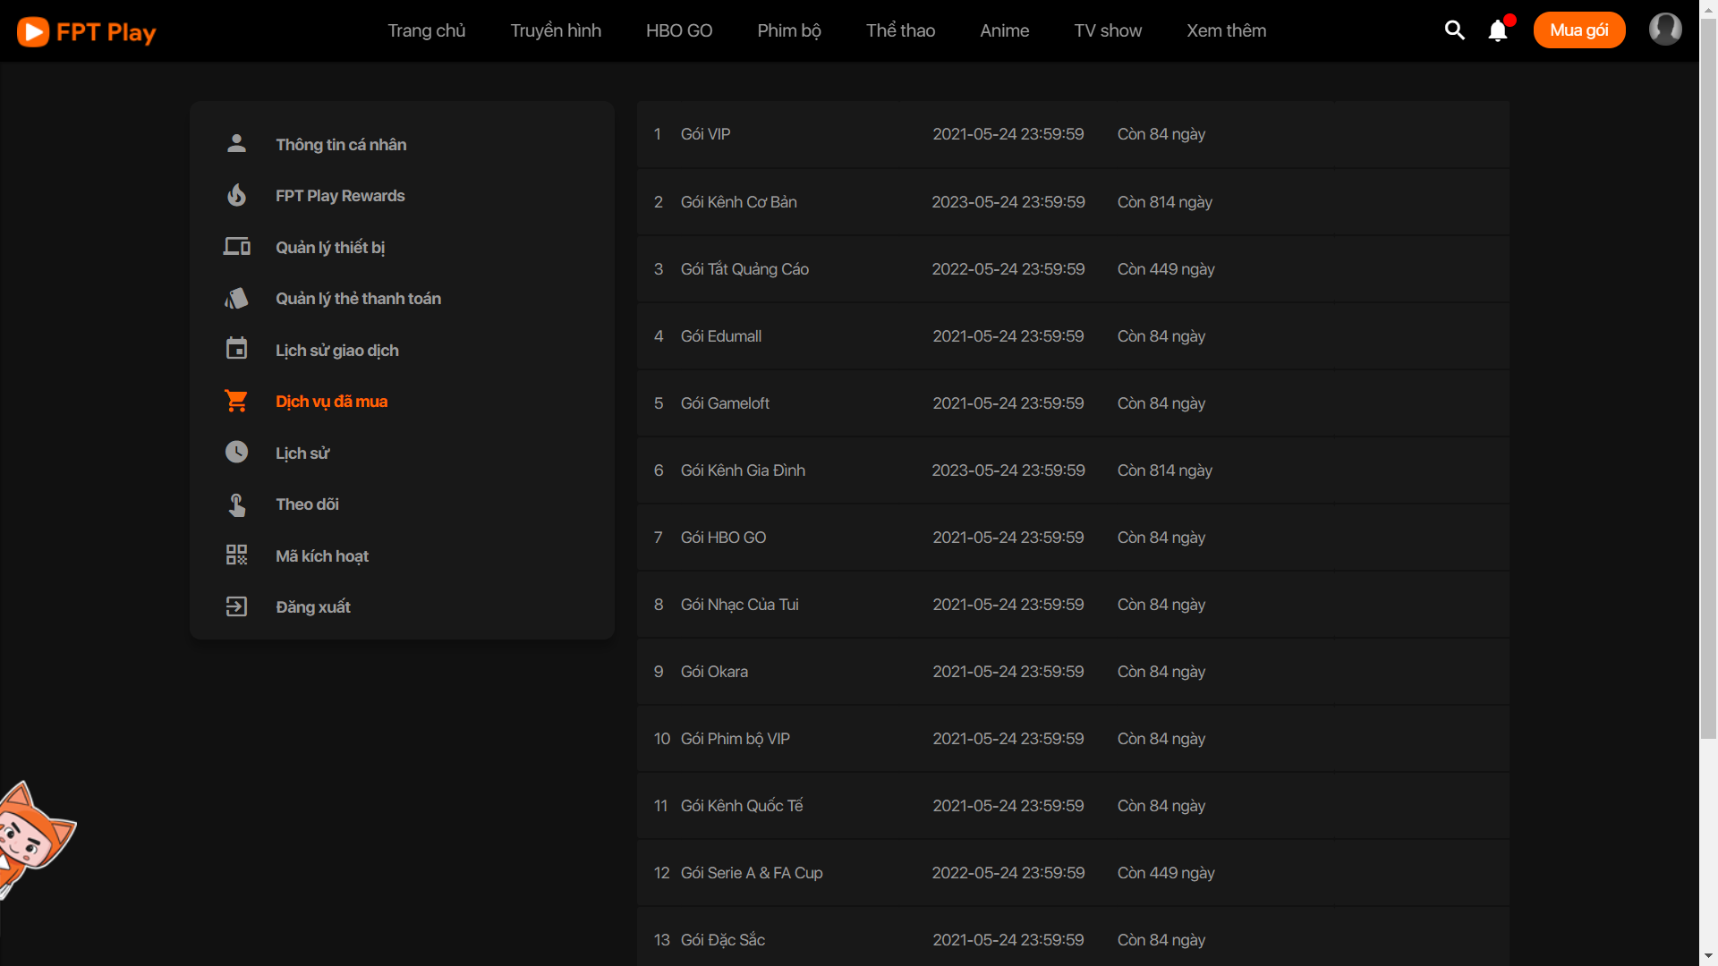This screenshot has height=966, width=1718.
Task: Open HBO GO menu item
Action: coord(679,30)
